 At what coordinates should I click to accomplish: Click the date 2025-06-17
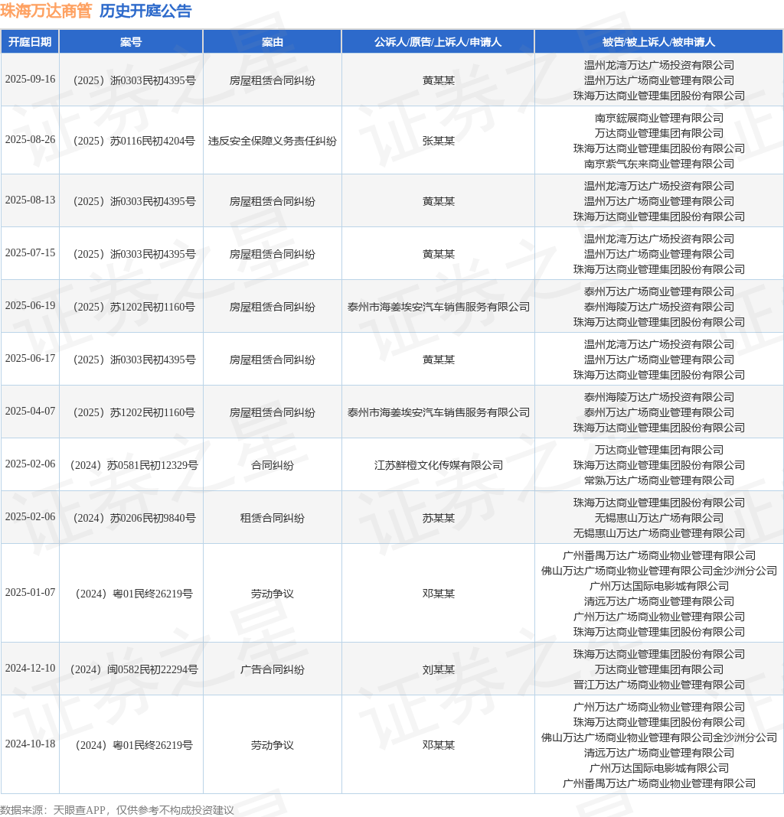click(x=31, y=359)
